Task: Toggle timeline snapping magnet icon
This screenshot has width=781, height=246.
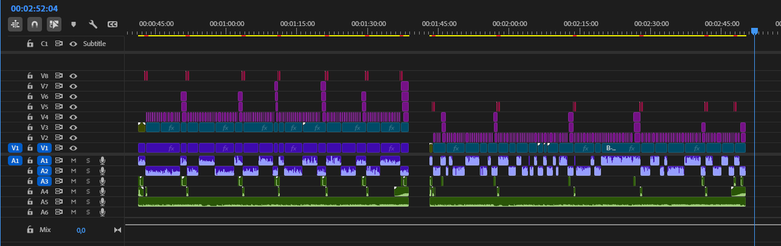Action: (x=34, y=24)
